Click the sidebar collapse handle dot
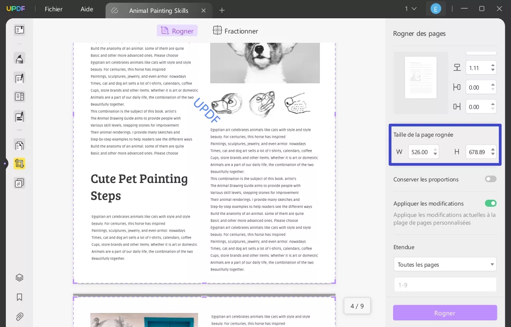The height and width of the screenshot is (327, 511). [5, 163]
